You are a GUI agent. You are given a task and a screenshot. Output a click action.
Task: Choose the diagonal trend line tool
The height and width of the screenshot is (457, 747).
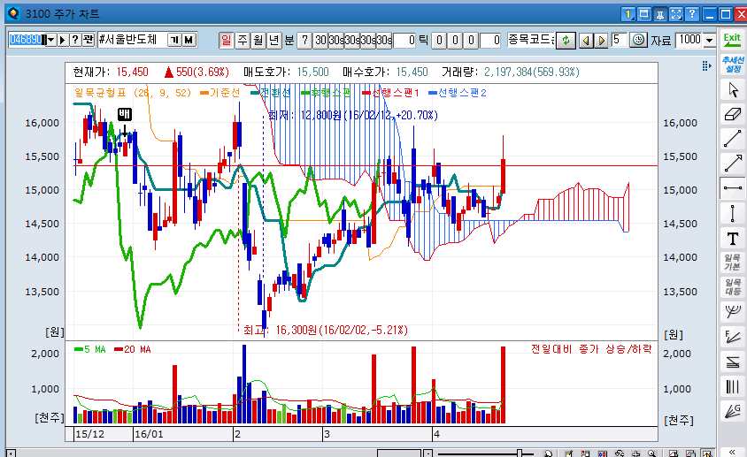coord(732,138)
